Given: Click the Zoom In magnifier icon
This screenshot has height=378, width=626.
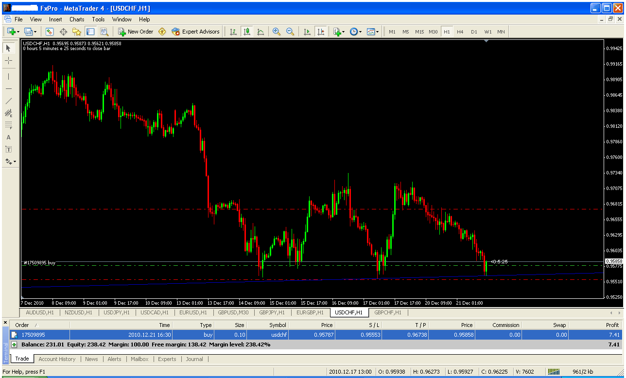Looking at the screenshot, I should (x=277, y=32).
